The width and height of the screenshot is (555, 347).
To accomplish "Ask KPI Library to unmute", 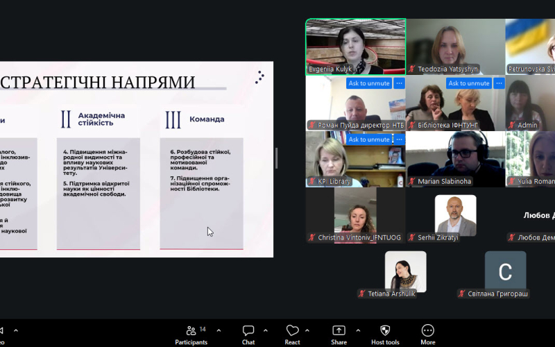I will (369, 139).
